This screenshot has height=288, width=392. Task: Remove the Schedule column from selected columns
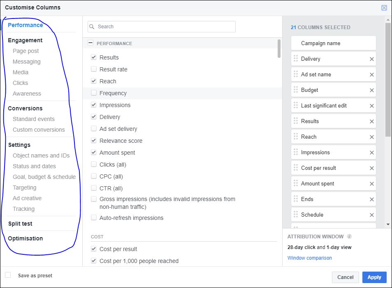(371, 215)
